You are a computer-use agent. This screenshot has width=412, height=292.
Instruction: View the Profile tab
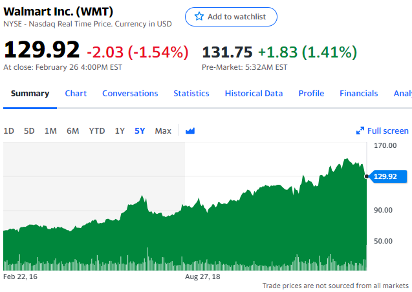(311, 94)
